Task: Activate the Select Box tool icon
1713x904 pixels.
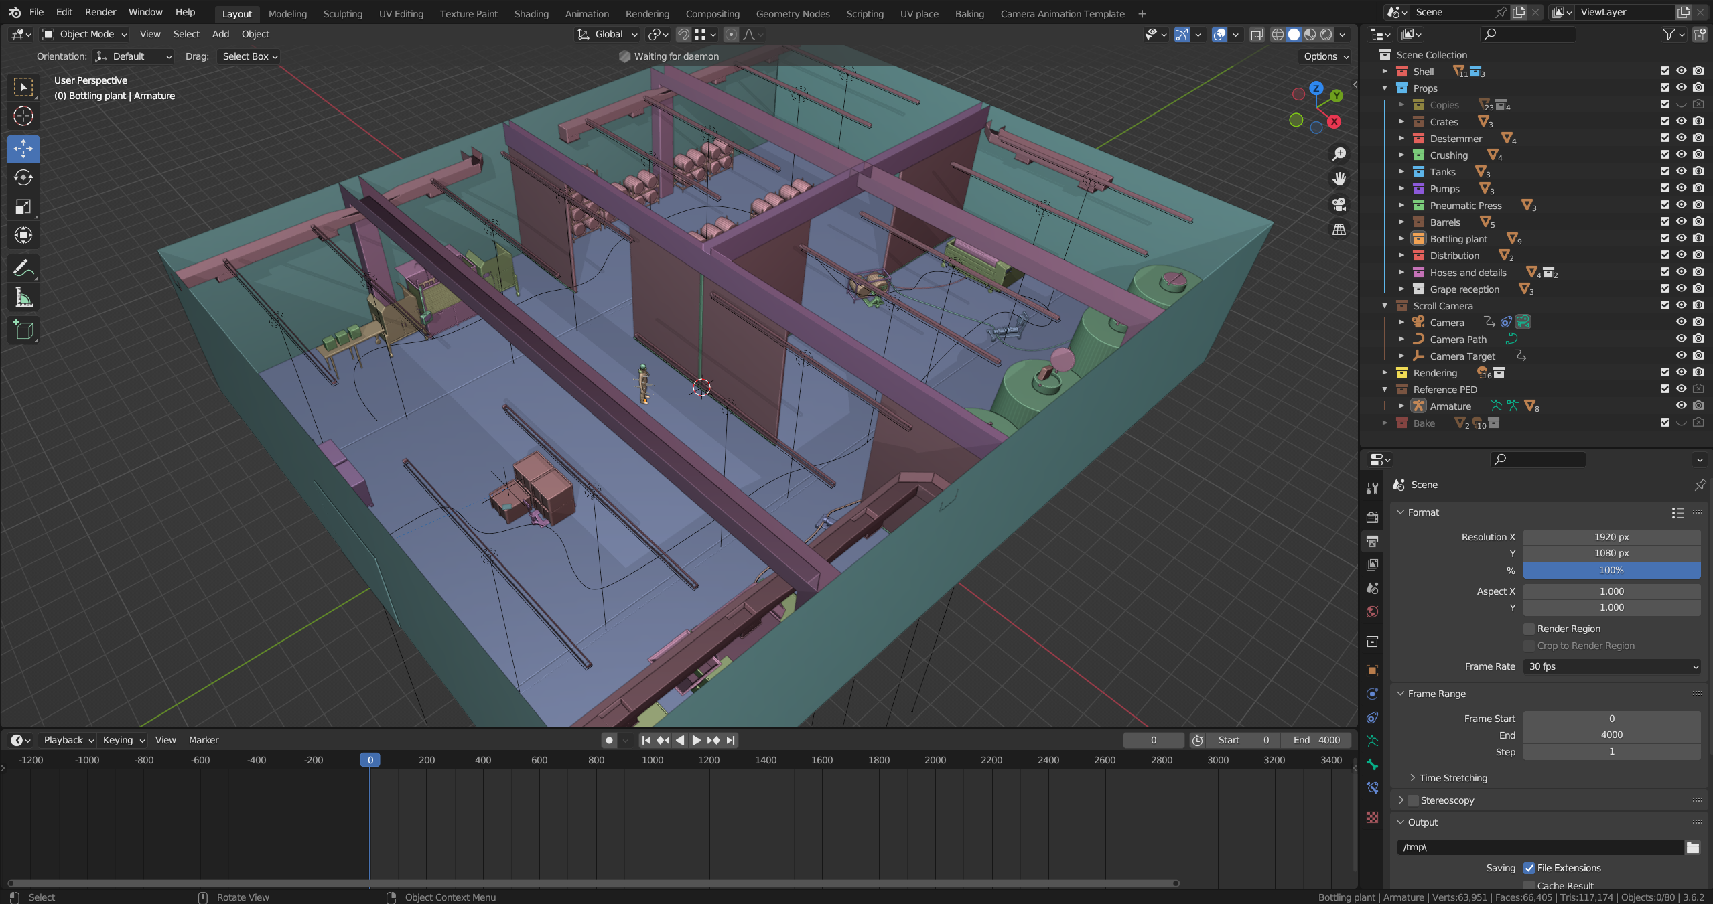Action: pos(23,87)
